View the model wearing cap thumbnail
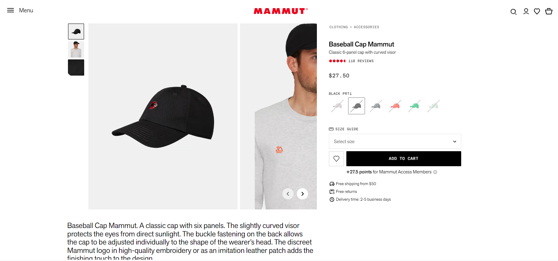The image size is (558, 261). [76, 49]
